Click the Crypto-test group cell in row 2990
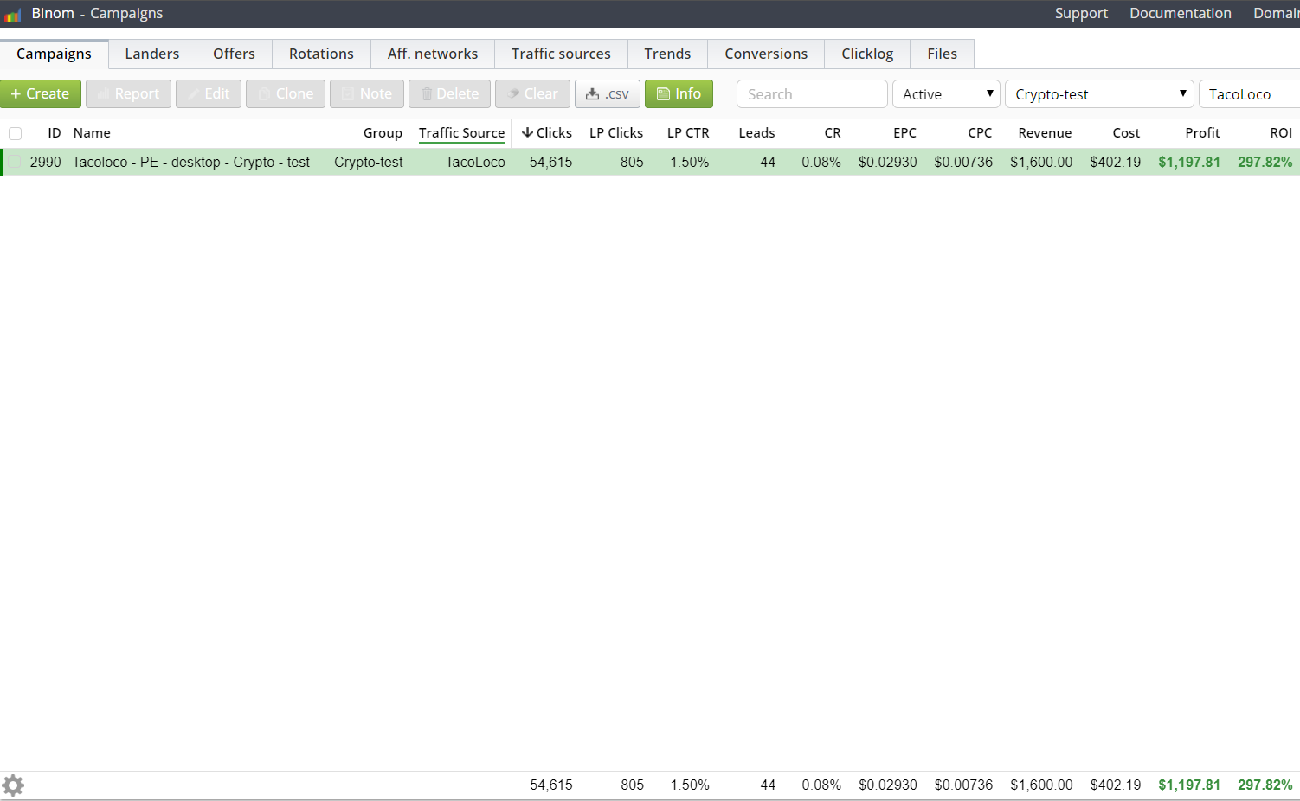Viewport: 1300px width, 801px height. pos(369,162)
